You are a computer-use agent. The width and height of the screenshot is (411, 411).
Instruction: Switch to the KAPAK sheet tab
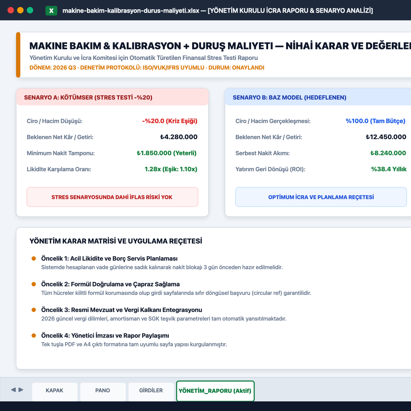point(55,391)
